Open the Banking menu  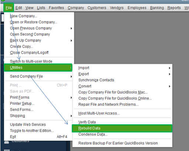click(157, 8)
